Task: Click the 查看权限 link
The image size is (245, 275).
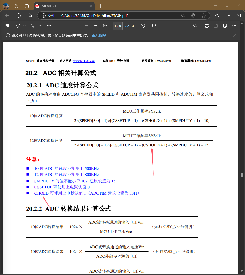Action: pos(99,36)
